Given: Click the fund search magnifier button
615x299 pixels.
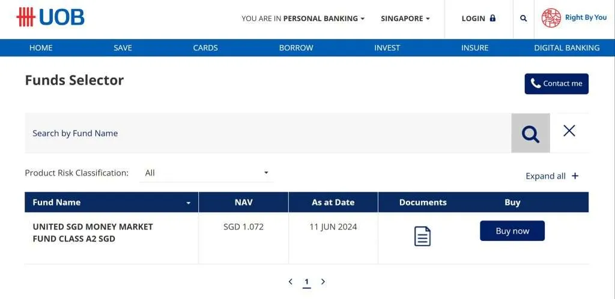Looking at the screenshot, I should pyautogui.click(x=530, y=133).
